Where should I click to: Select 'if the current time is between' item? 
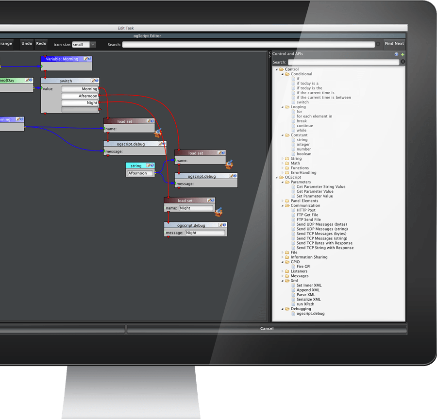323,98
